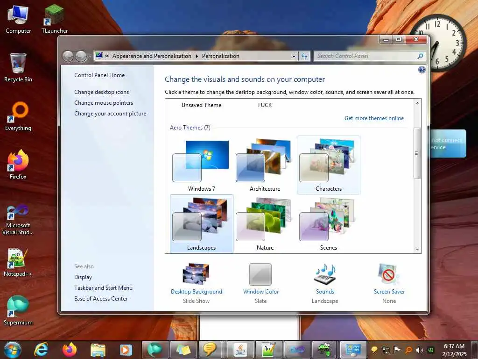Click Appearance and Personalization breadcrumb
Screen dimensions: 478x359
(152, 56)
